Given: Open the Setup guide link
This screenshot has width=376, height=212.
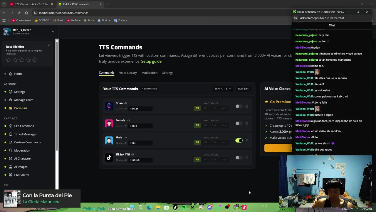Looking at the screenshot, I should tap(151, 61).
